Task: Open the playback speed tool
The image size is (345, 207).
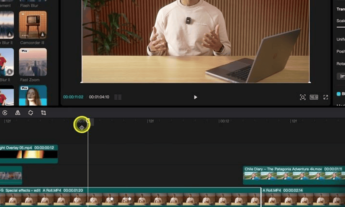Action: (x=5, y=113)
